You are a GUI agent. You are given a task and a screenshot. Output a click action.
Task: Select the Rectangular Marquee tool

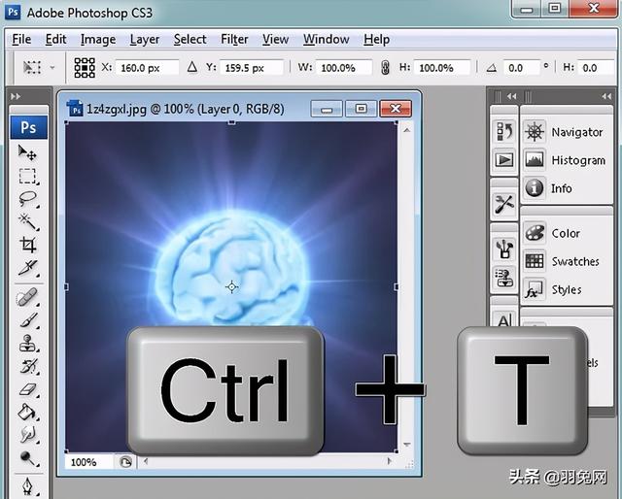(x=27, y=176)
